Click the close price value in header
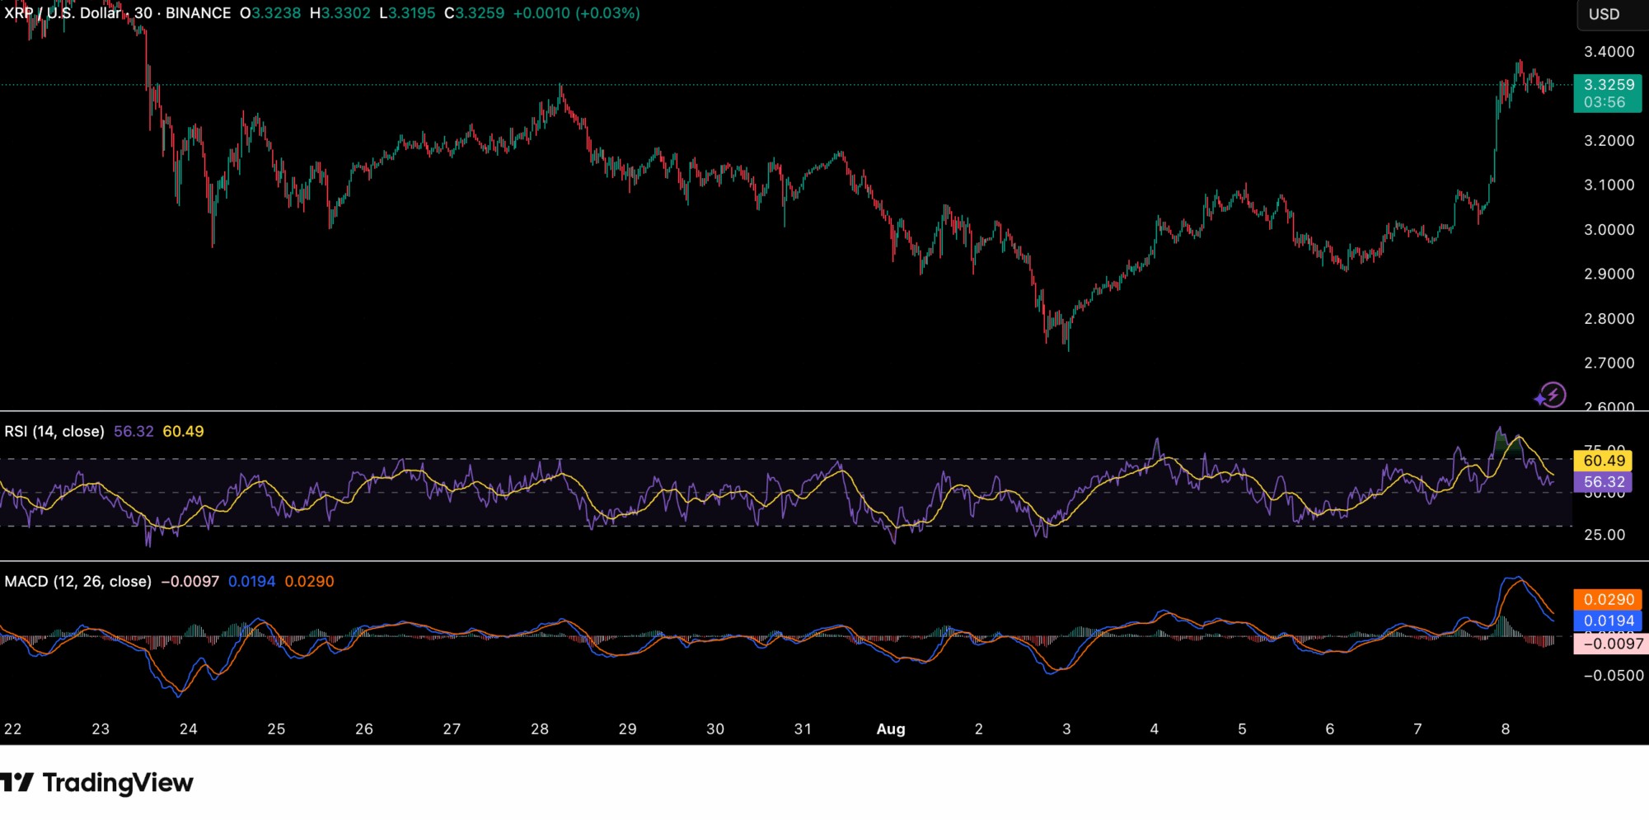Viewport: 1649px width, 820px height. [480, 13]
